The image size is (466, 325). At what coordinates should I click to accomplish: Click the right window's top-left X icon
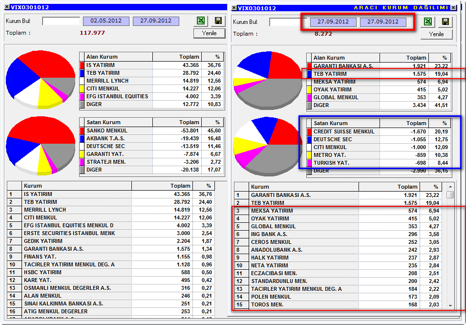pos(234,8)
